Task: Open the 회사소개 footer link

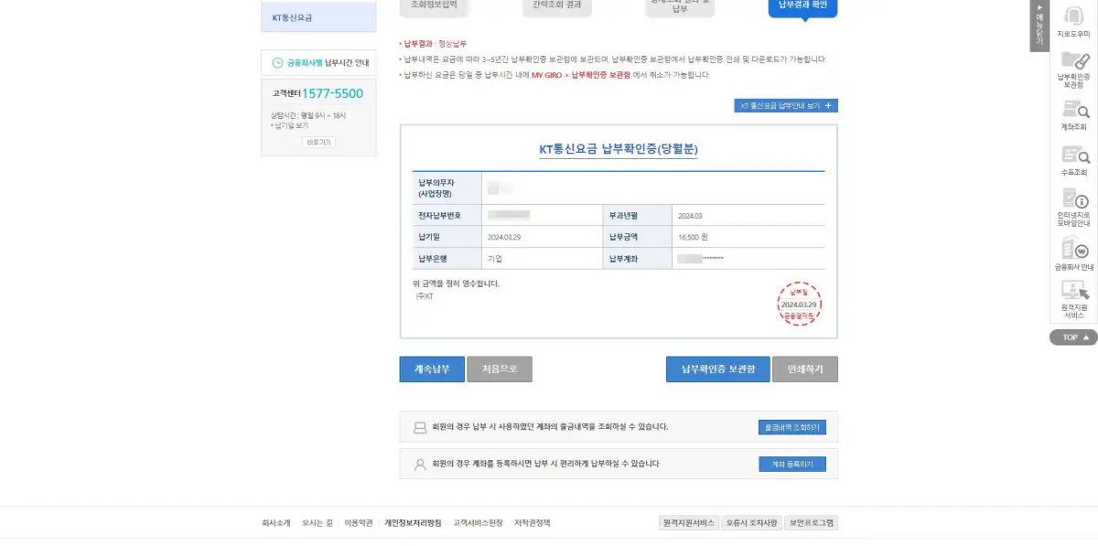Action: (x=275, y=523)
